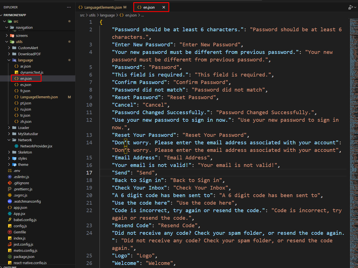Viewport: 358px width, 268px height.
Task: Open NetworkProvider.jsx in the Network folder
Action: click(x=36, y=146)
